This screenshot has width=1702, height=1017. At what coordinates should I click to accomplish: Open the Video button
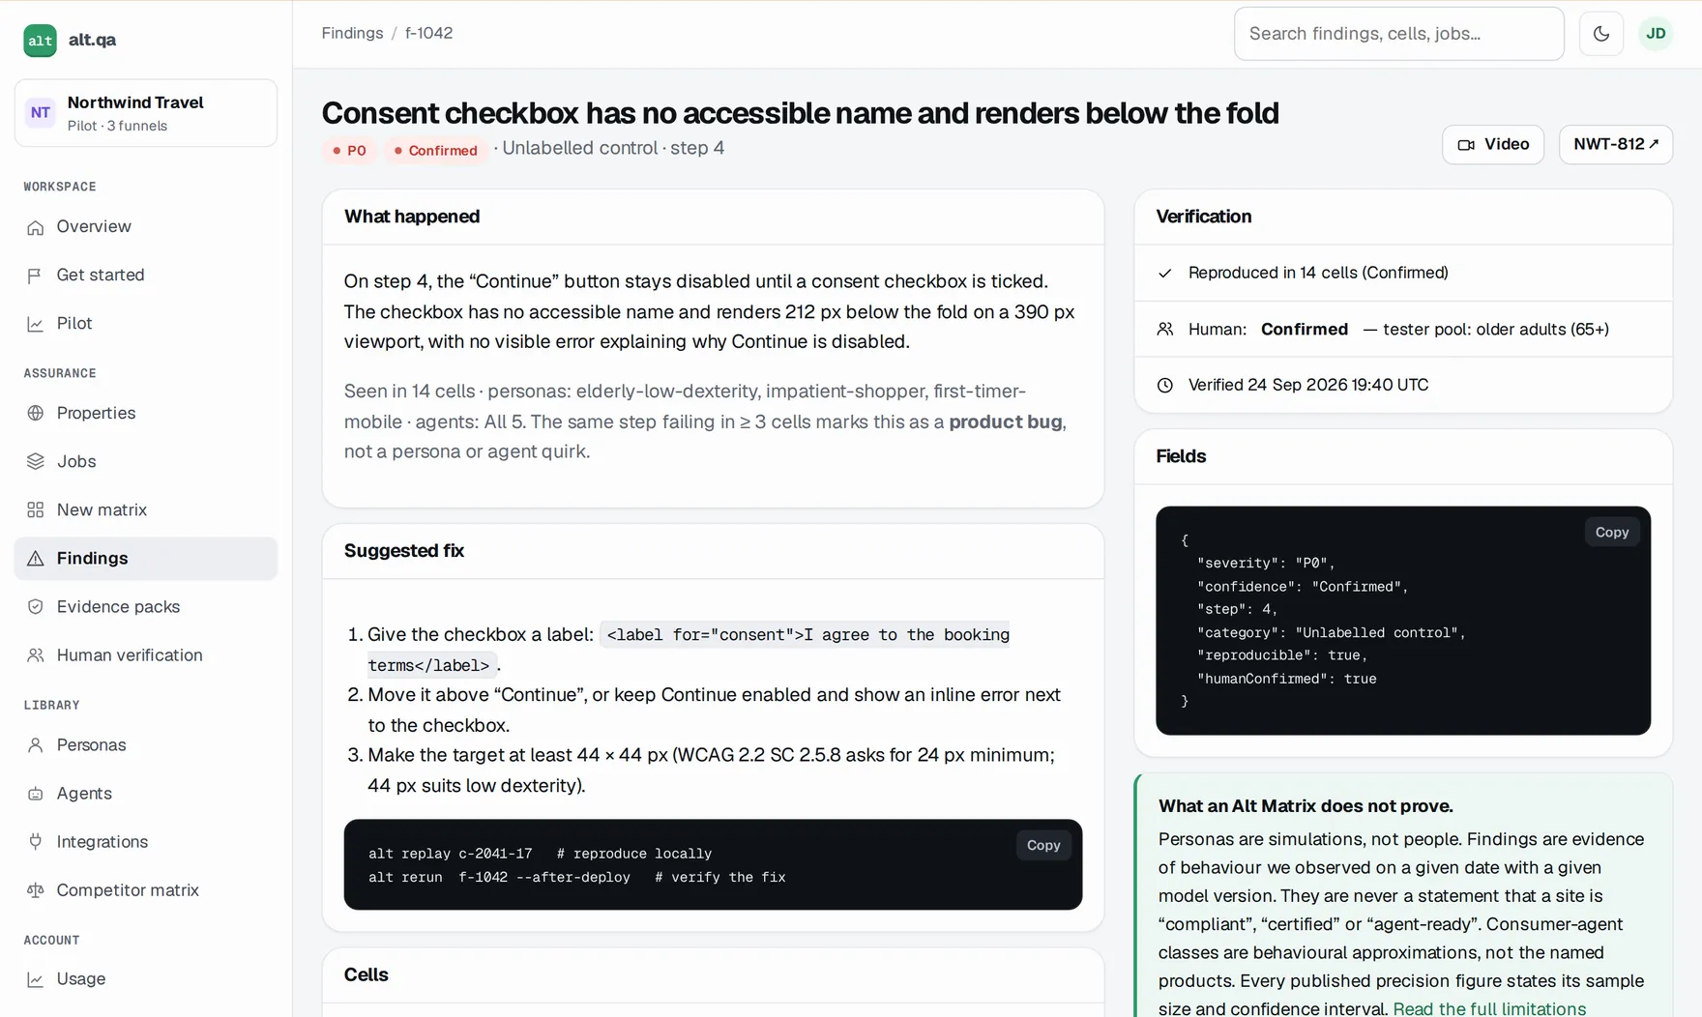1492,144
